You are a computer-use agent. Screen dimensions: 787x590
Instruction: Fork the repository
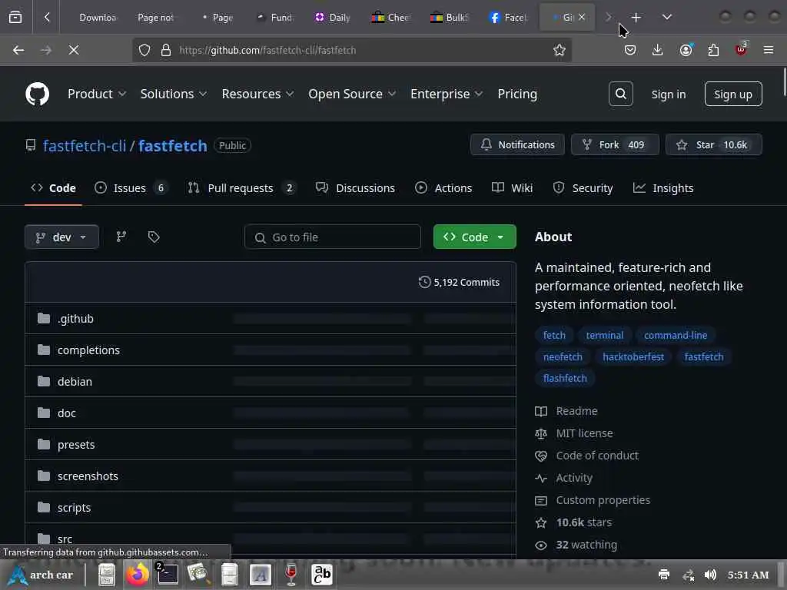click(x=615, y=144)
